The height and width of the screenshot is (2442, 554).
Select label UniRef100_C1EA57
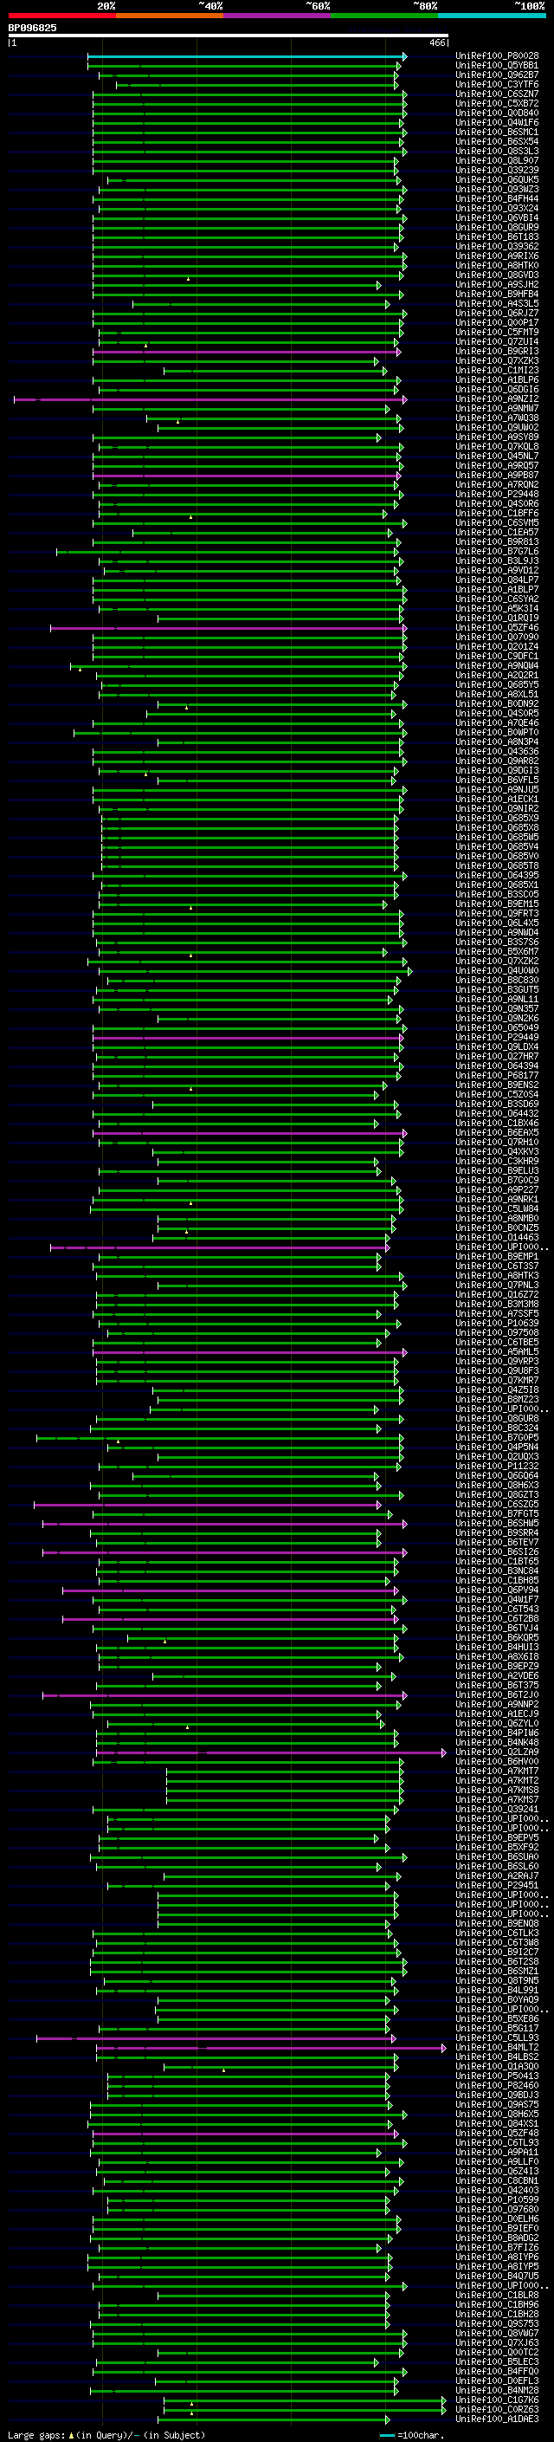[x=497, y=533]
